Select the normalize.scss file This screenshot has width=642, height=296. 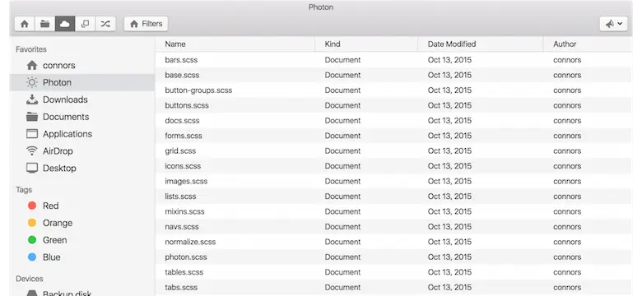pyautogui.click(x=393, y=242)
